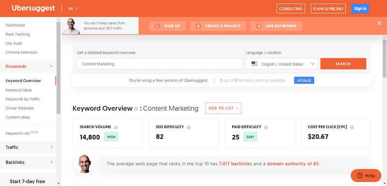This screenshot has width=387, height=186.
Task: Open the ADD TO LIST dropdown
Action: [223, 108]
